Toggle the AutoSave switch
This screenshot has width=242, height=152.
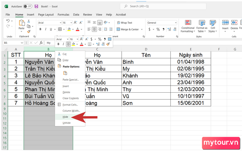28,6
